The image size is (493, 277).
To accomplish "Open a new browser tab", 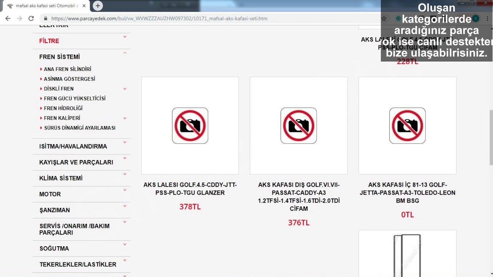I will 98,6.
